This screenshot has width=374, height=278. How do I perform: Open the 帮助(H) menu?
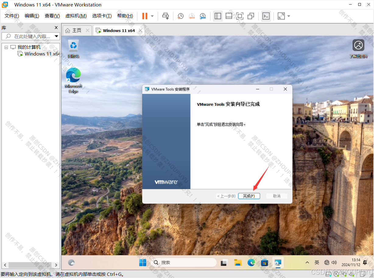click(x=125, y=16)
